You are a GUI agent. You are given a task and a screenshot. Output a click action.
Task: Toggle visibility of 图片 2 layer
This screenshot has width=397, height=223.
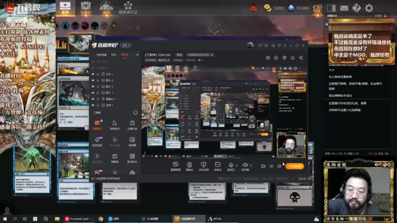[x=93, y=80]
